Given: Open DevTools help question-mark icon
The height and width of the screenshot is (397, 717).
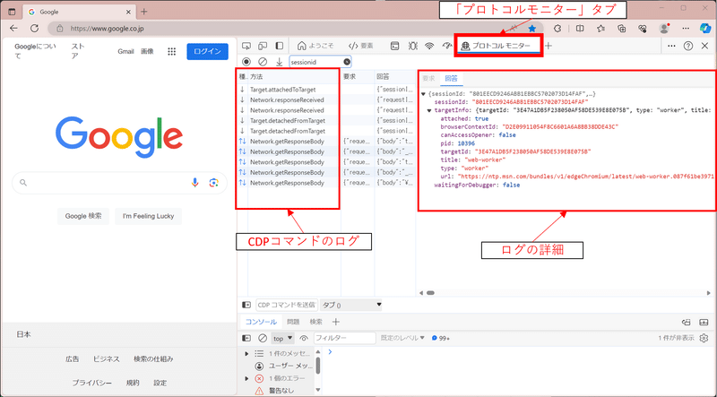Looking at the screenshot, I should tap(688, 46).
